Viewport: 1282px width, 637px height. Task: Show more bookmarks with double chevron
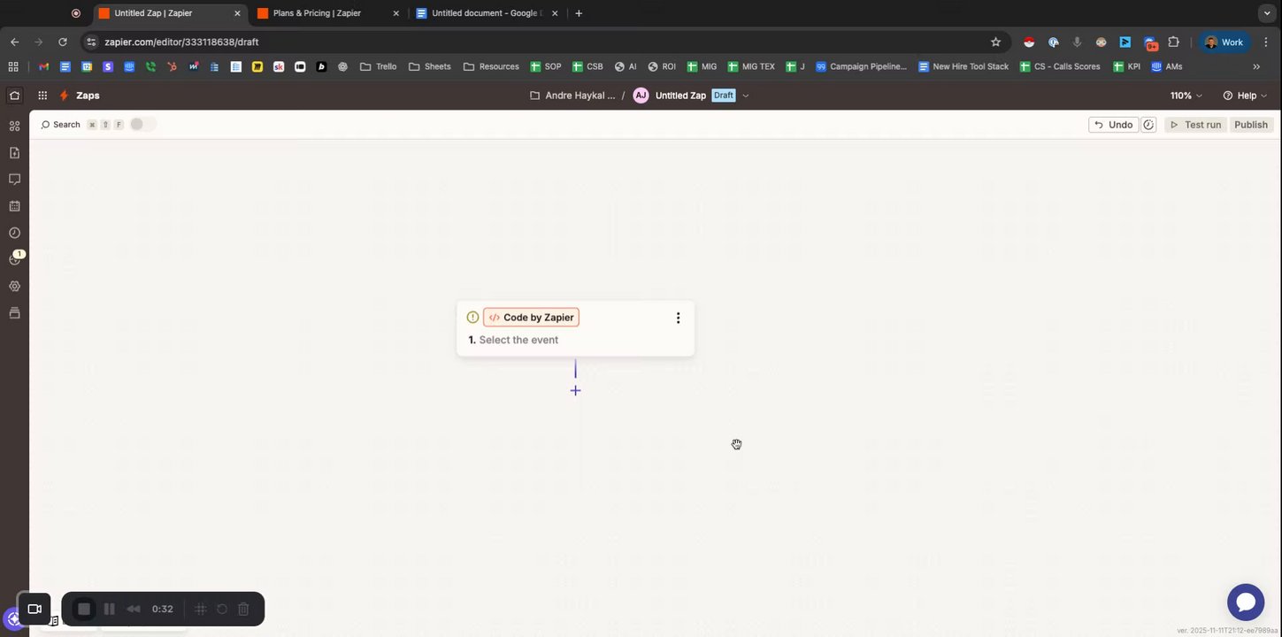[x=1256, y=66]
